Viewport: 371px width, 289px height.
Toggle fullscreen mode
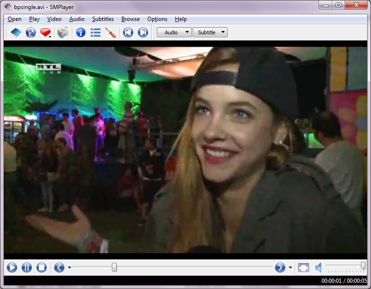[x=303, y=268]
